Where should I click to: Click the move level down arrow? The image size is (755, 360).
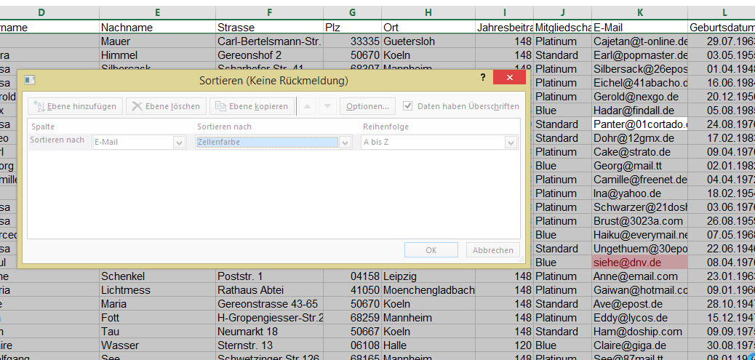pyautogui.click(x=327, y=106)
